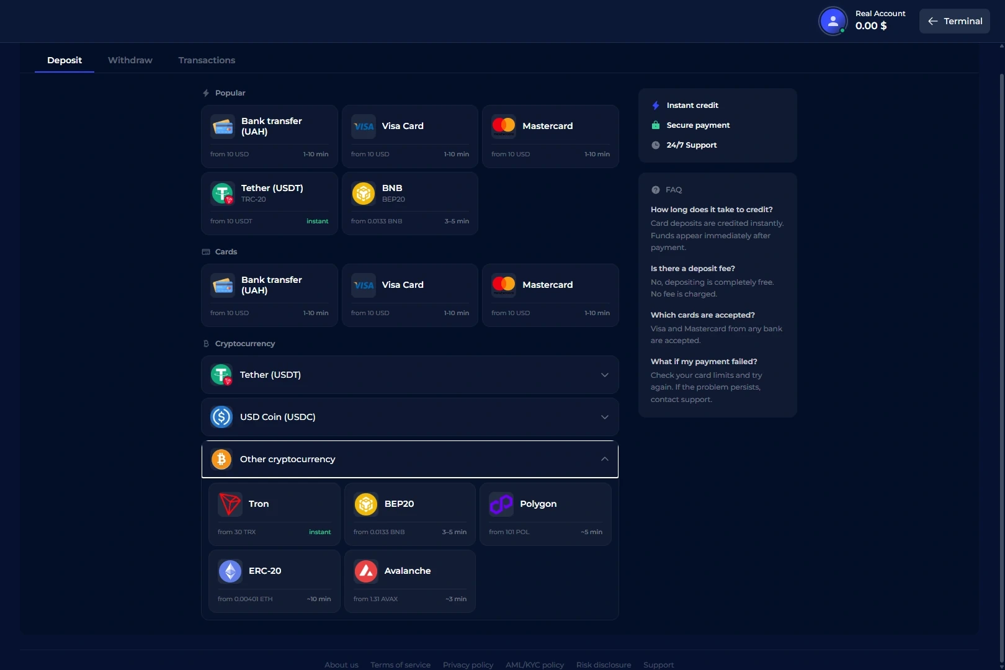
Task: Click the FAQ question mark icon
Action: [656, 190]
